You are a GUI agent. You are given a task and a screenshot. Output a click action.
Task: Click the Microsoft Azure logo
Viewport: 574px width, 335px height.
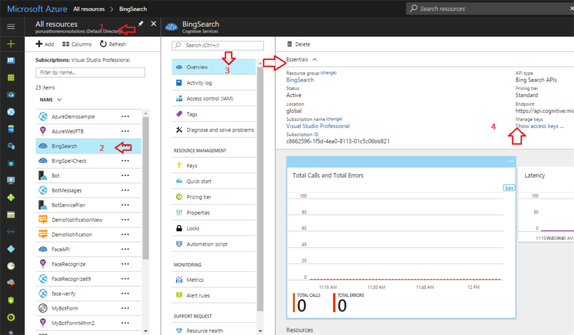38,9
